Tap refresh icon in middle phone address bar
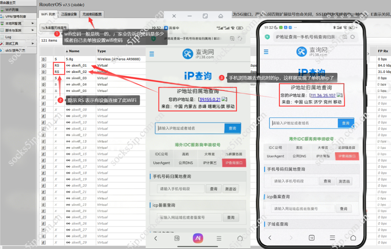The height and width of the screenshot is (249, 391). [240, 39]
